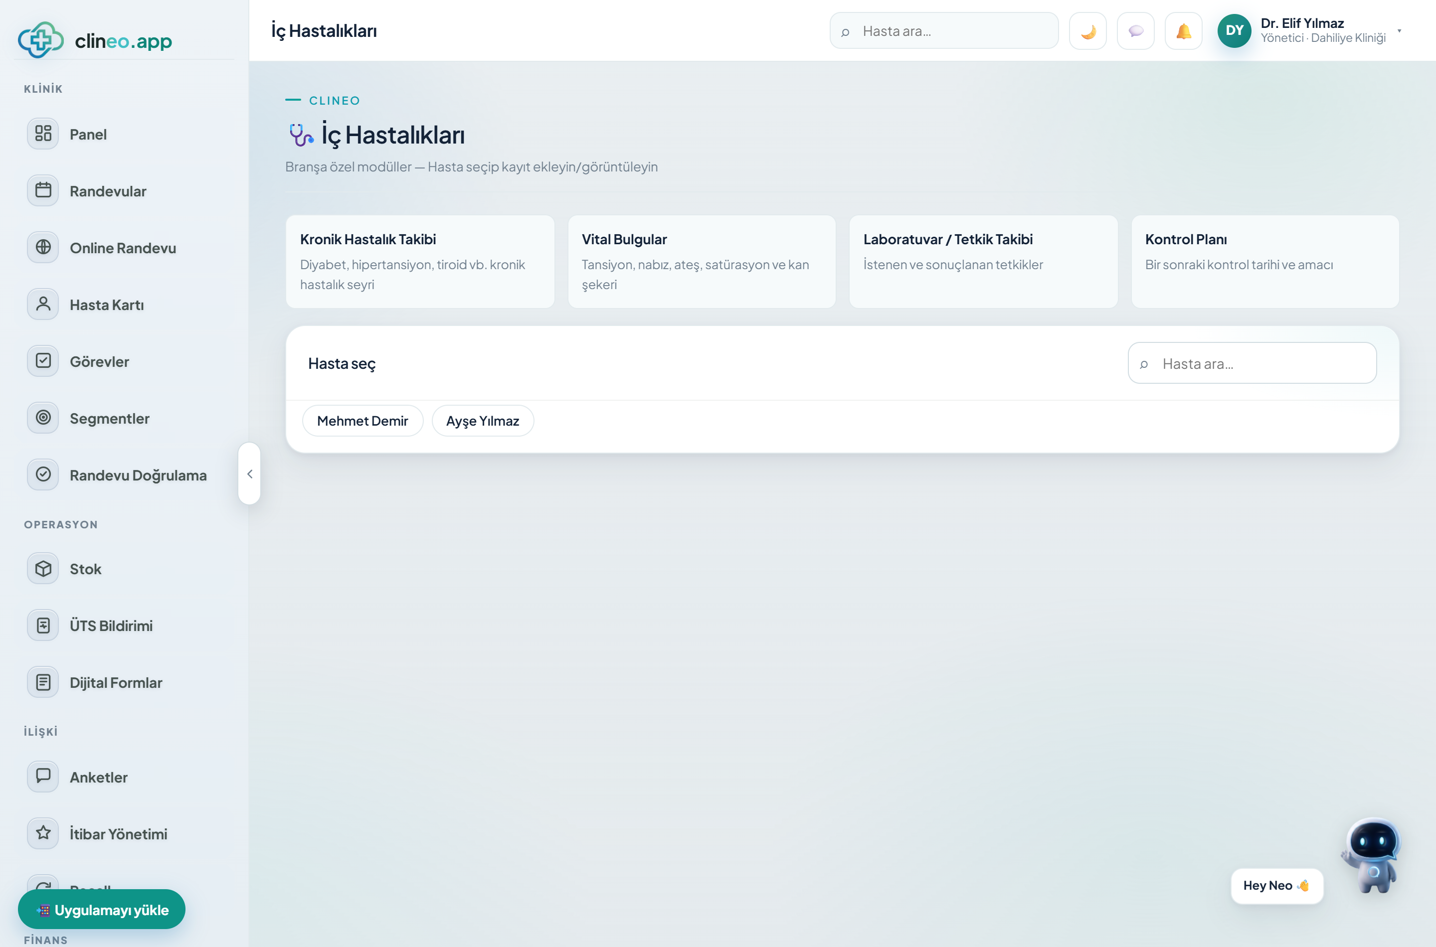
Task: Open the Dijital Formlar label
Action: [x=116, y=682]
